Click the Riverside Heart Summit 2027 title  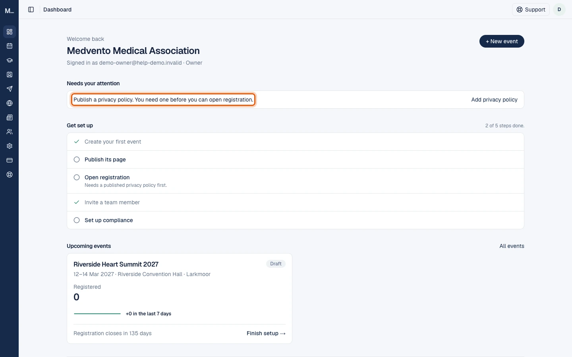(x=116, y=264)
